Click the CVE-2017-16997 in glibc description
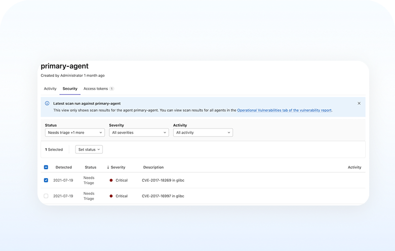The width and height of the screenshot is (395, 251). coord(163,196)
